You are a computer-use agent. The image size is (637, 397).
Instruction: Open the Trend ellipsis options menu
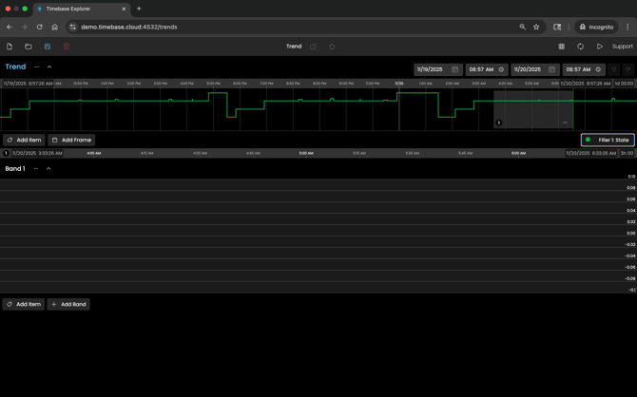tap(37, 67)
